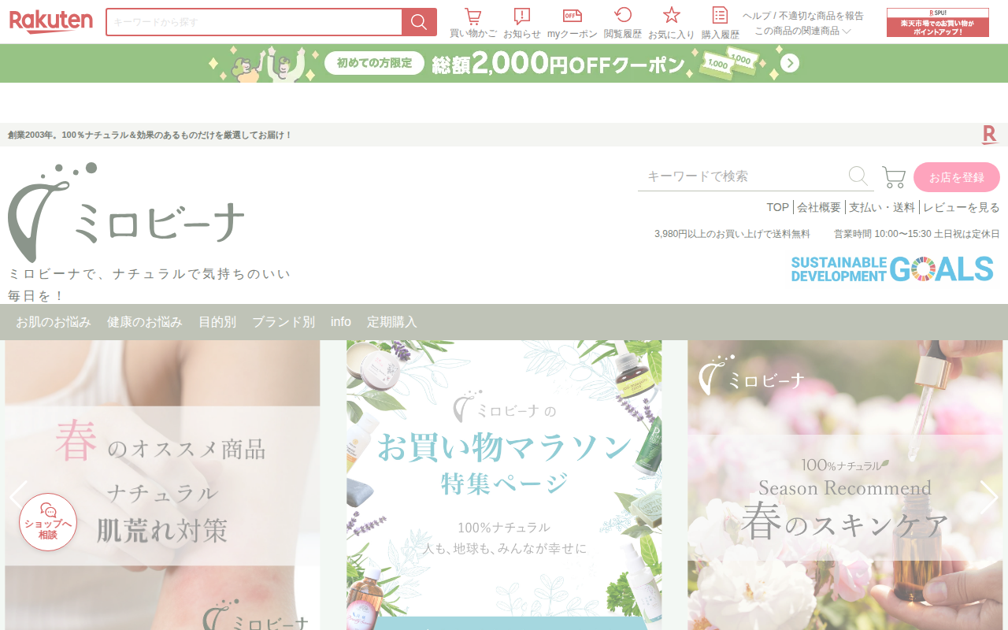Click the shop search magnifier icon

click(858, 176)
